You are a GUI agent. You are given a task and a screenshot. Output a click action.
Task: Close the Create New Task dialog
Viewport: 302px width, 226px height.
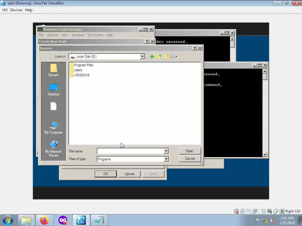(x=152, y=41)
